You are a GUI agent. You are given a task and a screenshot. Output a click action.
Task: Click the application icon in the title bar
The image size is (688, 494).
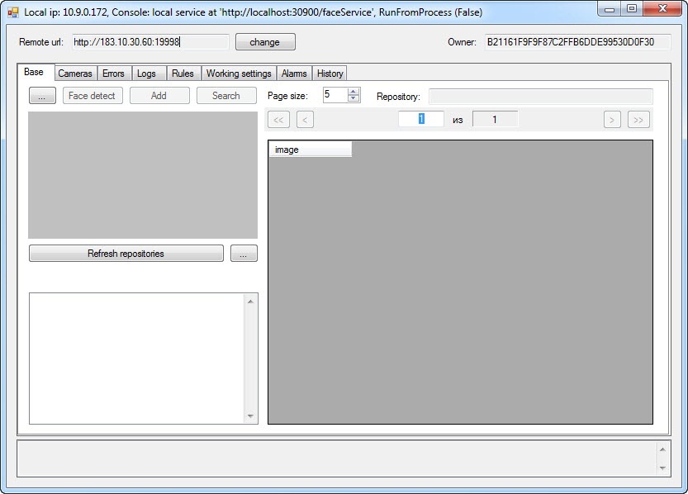[13, 12]
